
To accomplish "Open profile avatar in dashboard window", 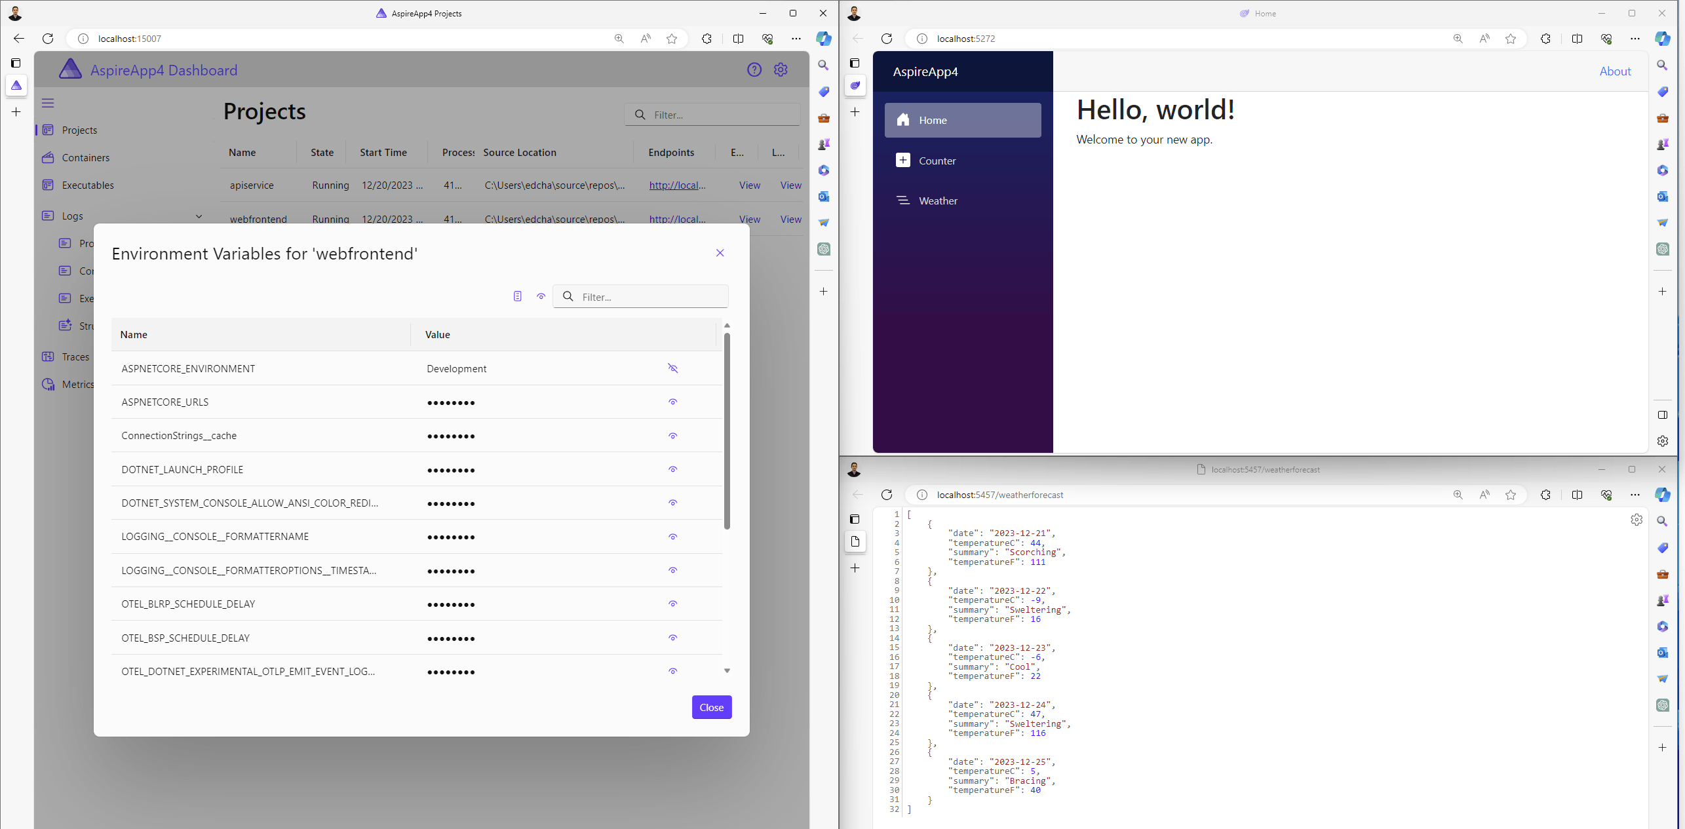I will 16,13.
